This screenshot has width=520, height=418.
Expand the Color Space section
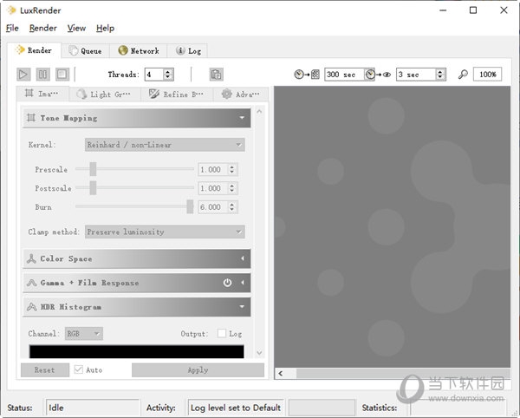136,258
